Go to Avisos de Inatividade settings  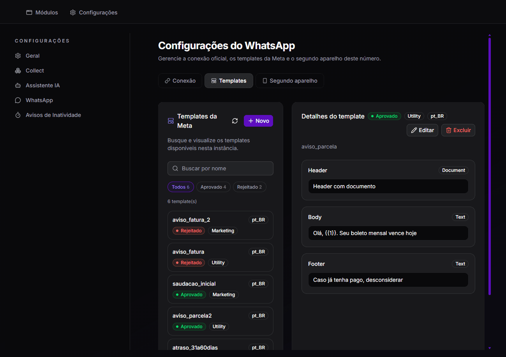coord(53,115)
